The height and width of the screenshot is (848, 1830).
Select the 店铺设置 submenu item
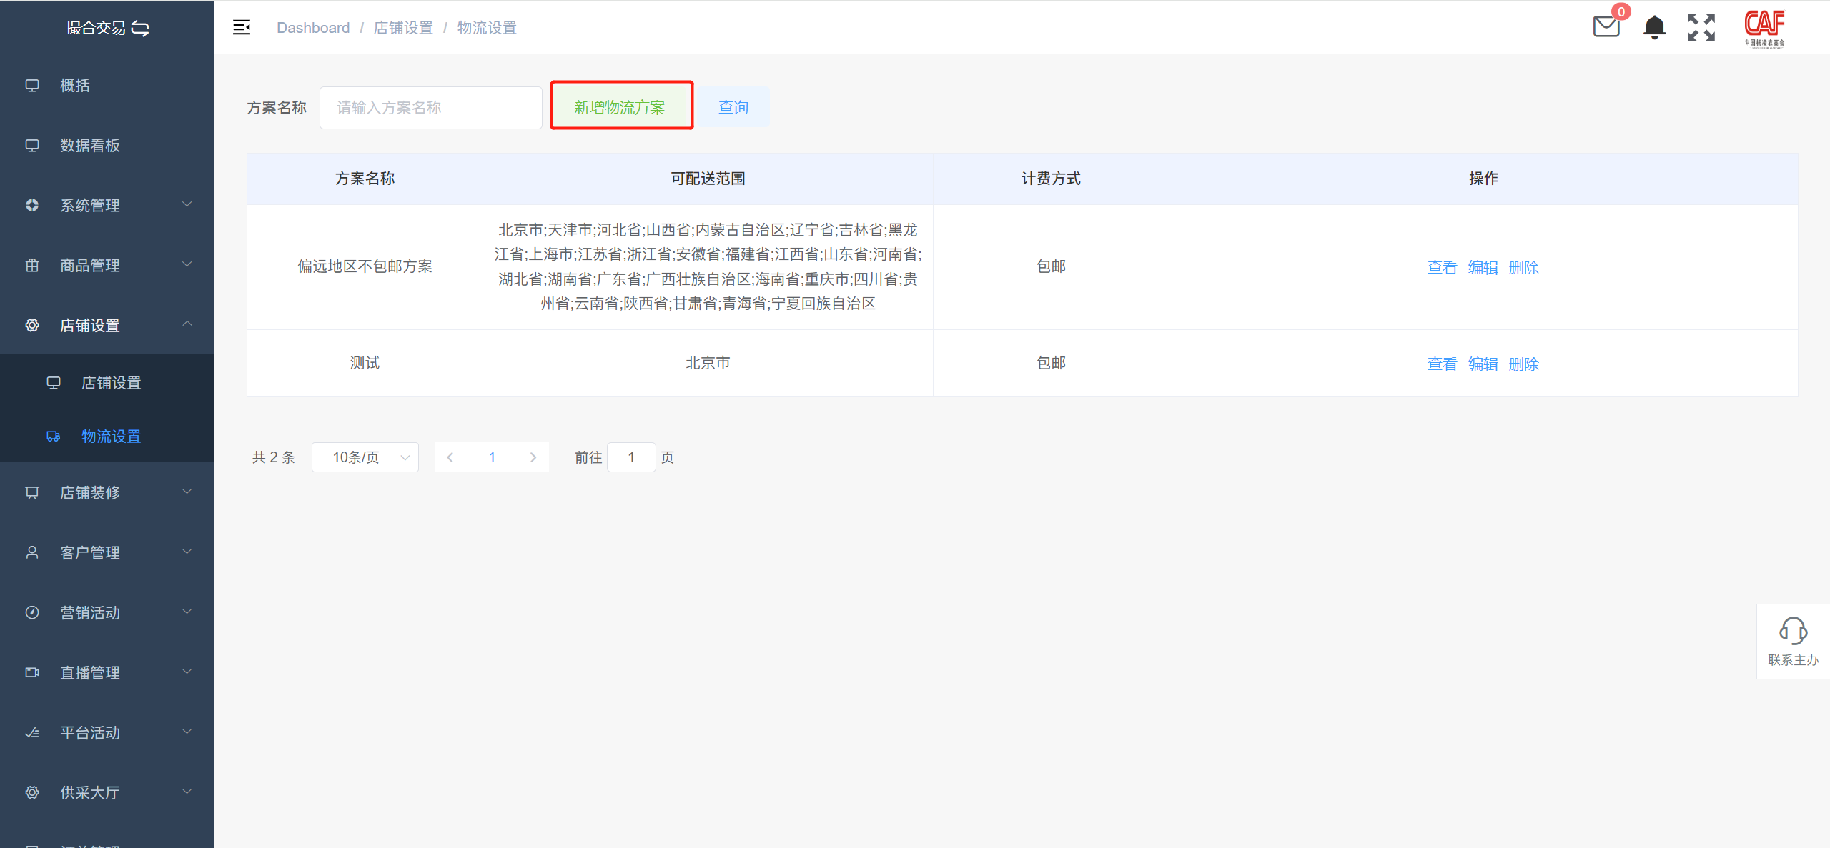coord(111,383)
